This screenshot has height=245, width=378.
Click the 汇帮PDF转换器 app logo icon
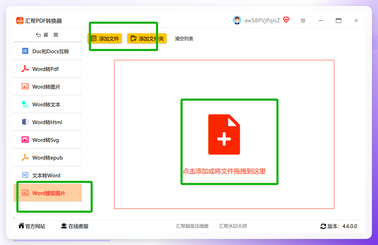coord(20,21)
